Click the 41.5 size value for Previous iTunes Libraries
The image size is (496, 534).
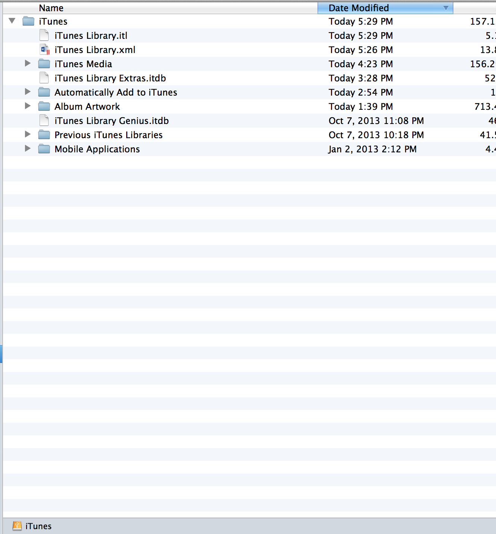click(x=488, y=135)
